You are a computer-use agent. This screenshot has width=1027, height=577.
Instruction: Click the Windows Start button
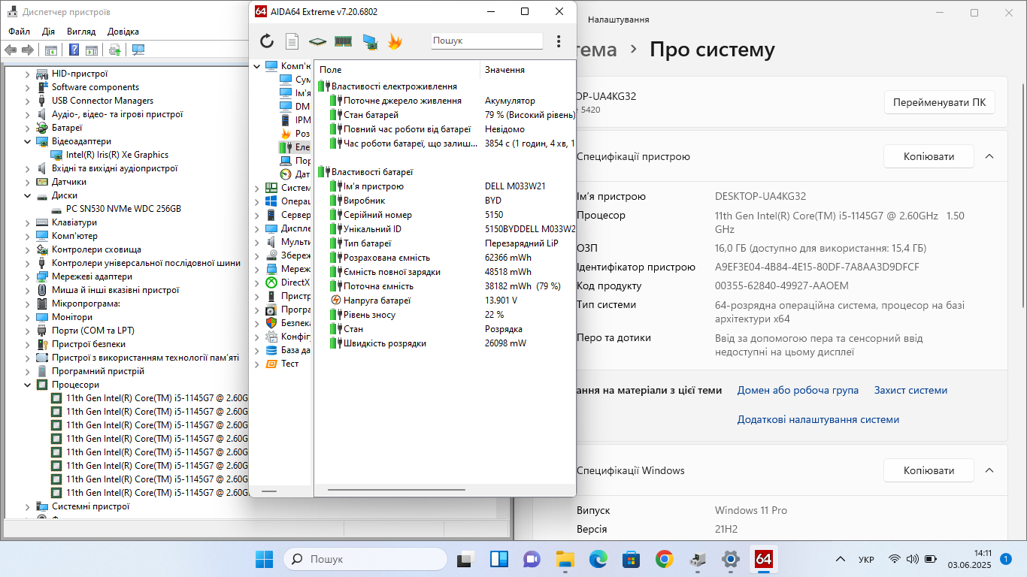(264, 559)
